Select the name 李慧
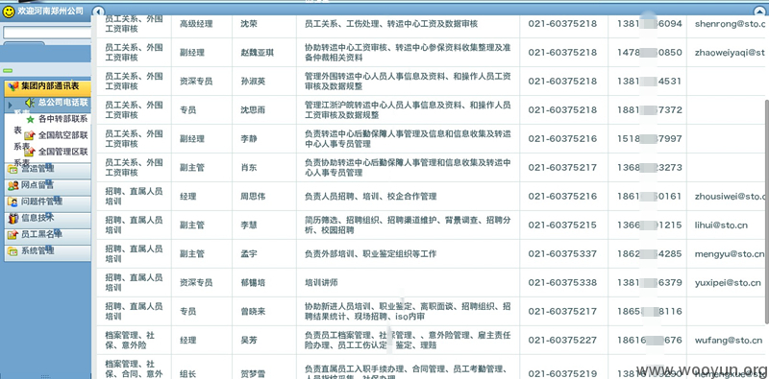This screenshot has height=379, width=769. pyautogui.click(x=249, y=225)
